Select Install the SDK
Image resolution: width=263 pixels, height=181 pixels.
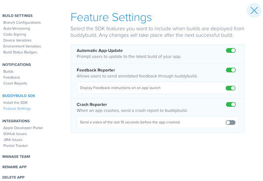click(15, 102)
